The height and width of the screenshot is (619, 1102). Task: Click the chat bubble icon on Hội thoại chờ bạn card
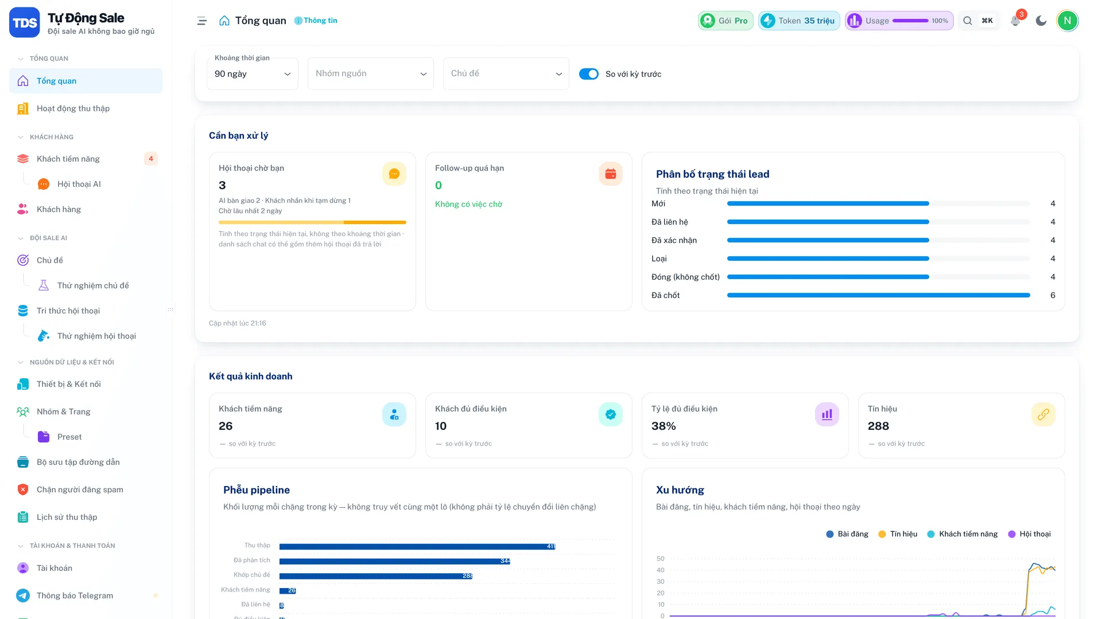click(394, 174)
